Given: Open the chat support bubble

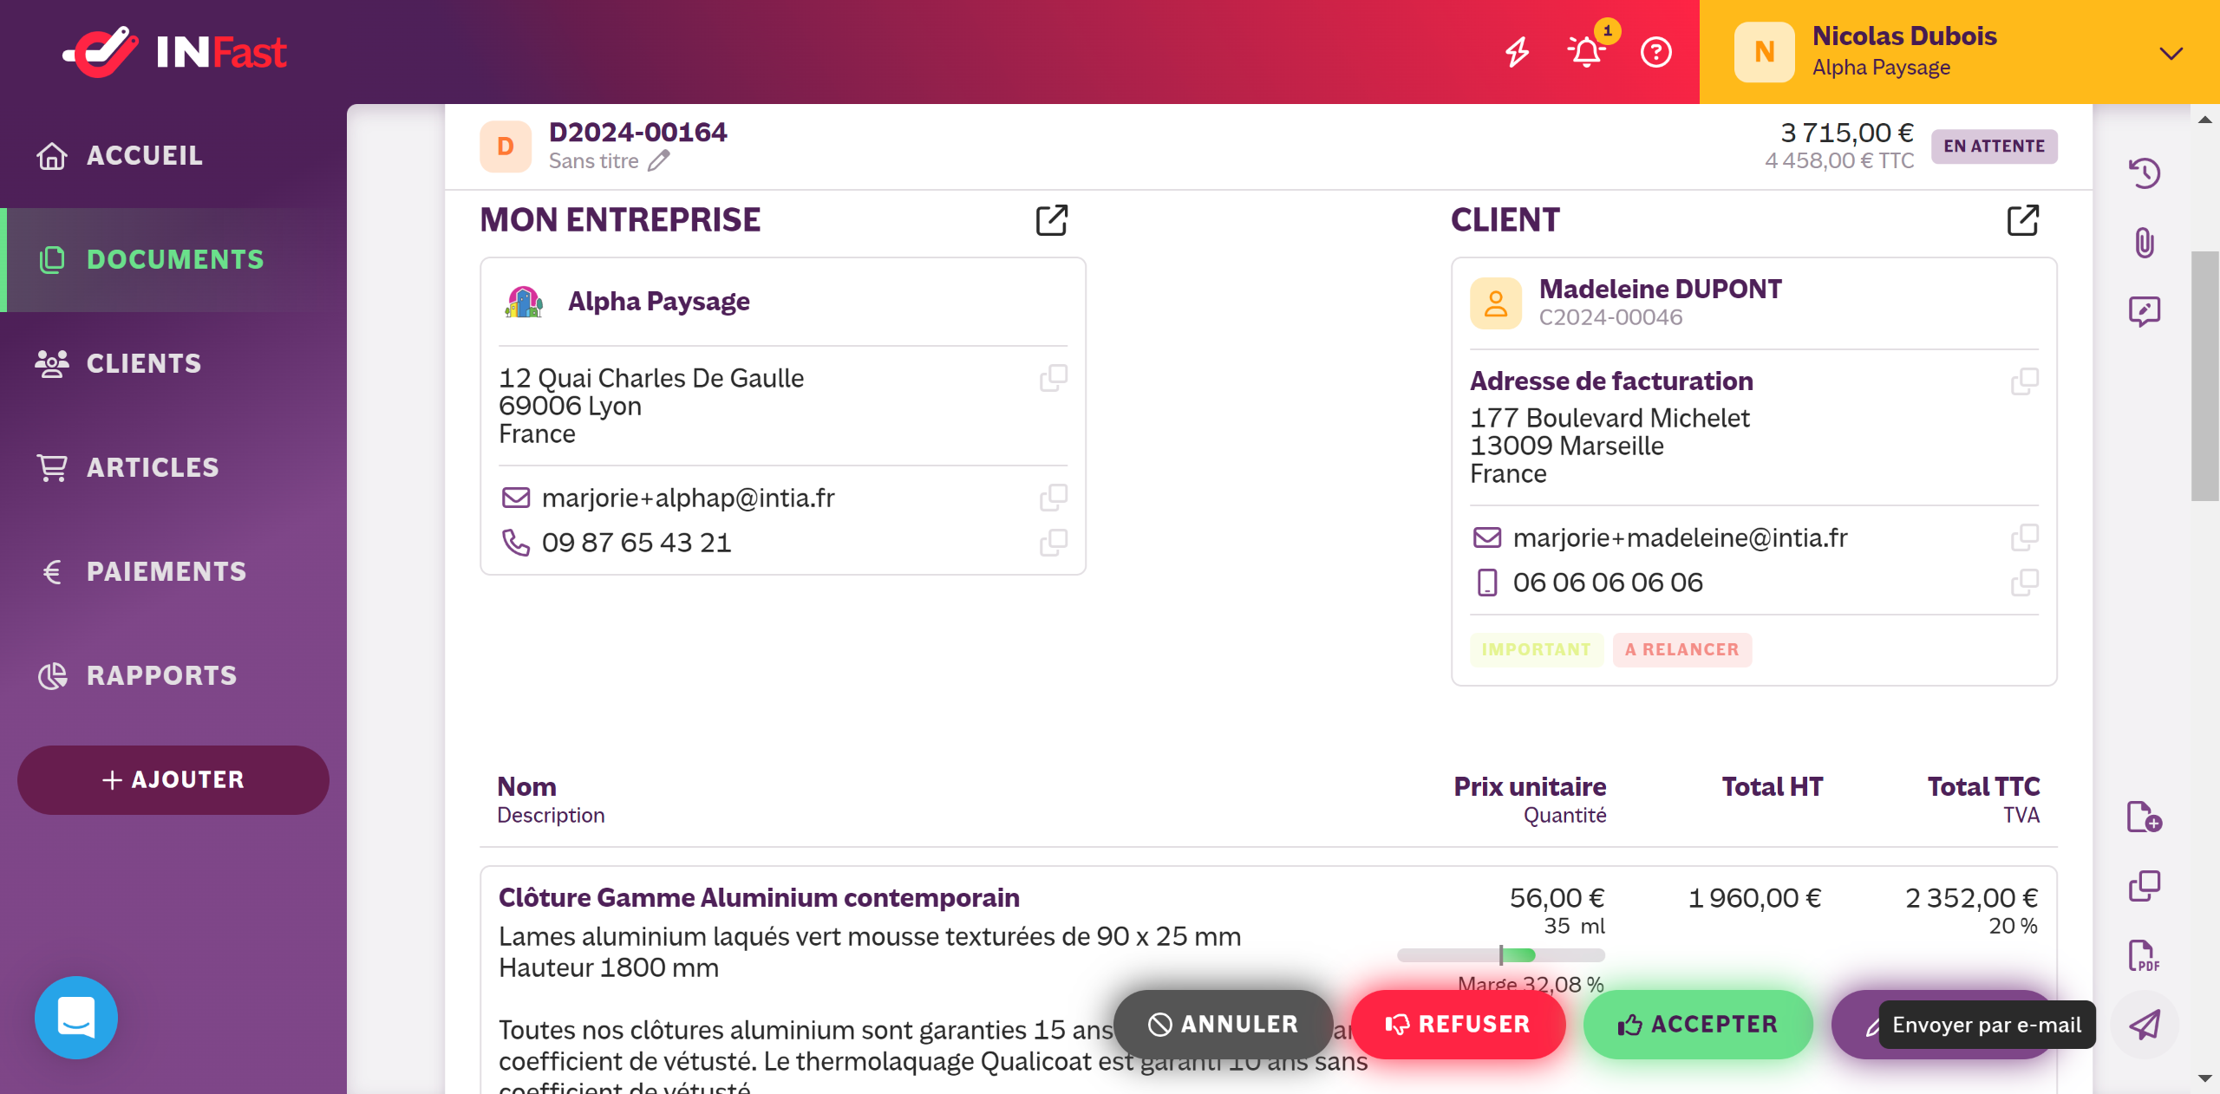Looking at the screenshot, I should point(76,1018).
